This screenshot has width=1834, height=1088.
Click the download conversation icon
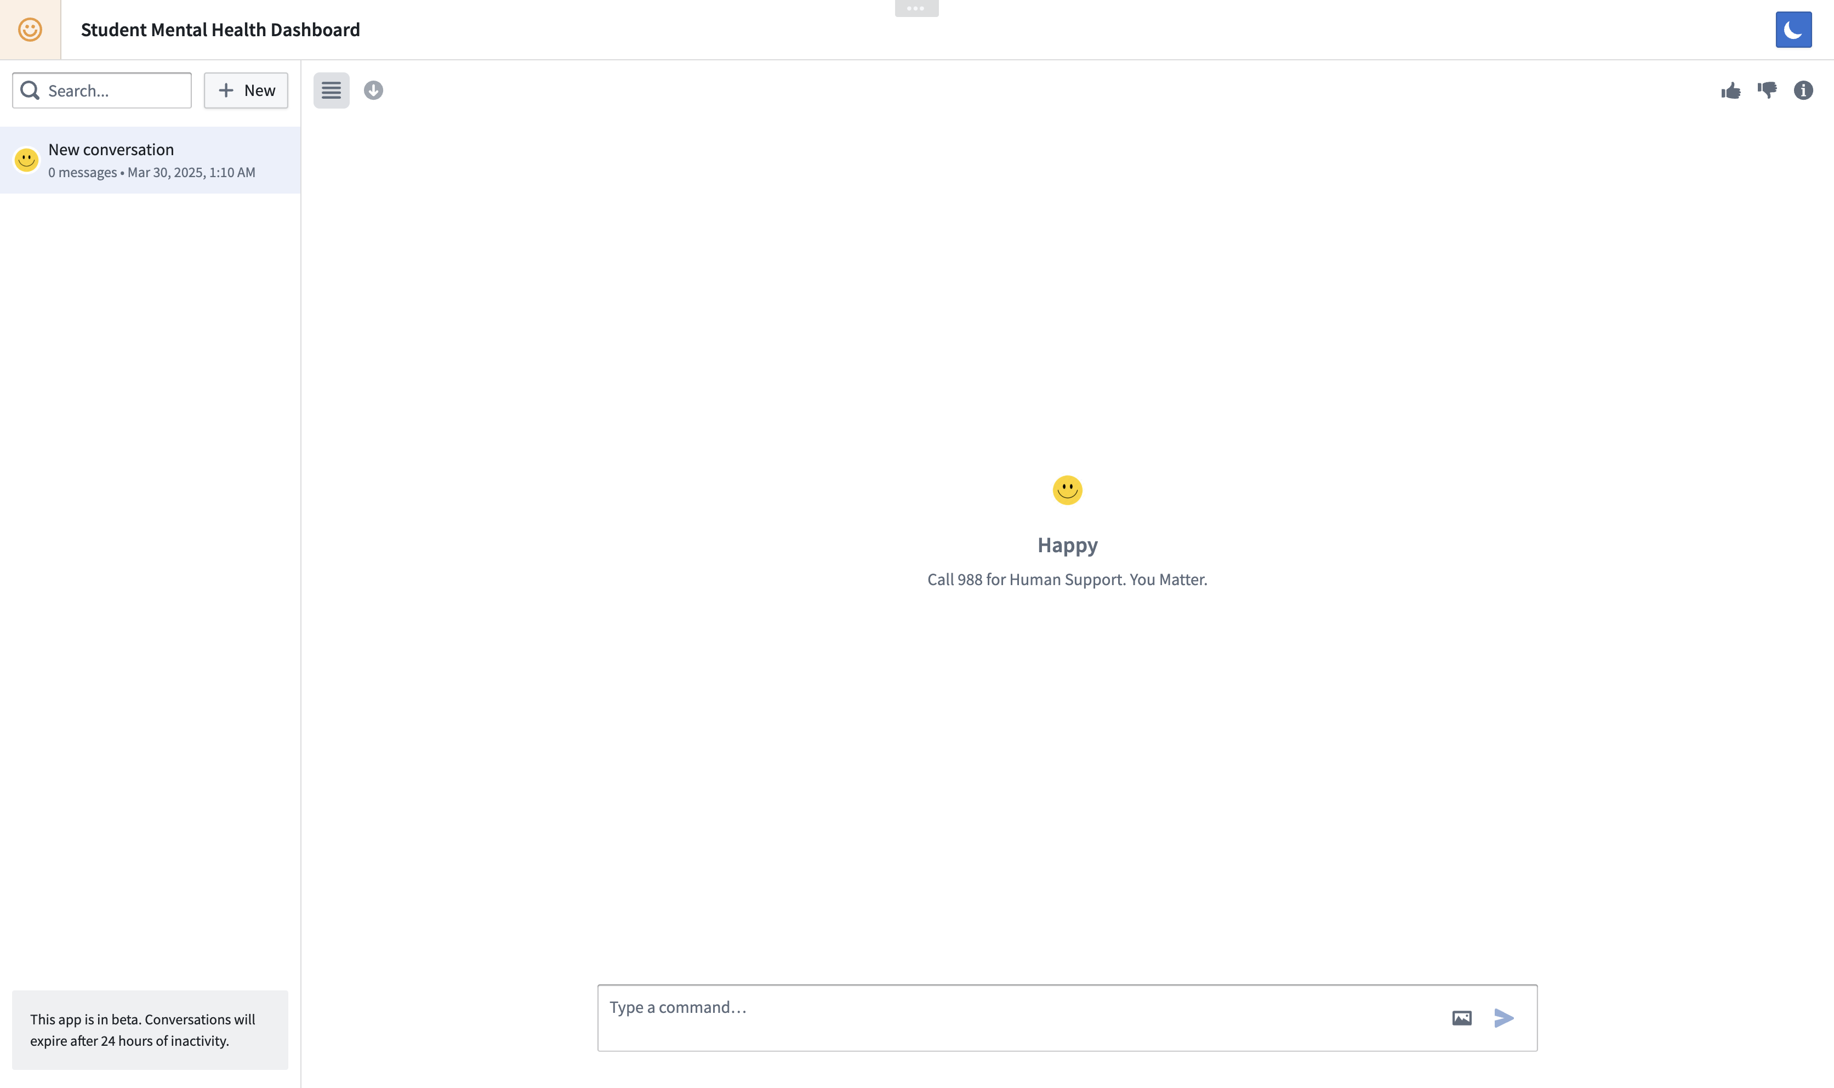pos(374,90)
